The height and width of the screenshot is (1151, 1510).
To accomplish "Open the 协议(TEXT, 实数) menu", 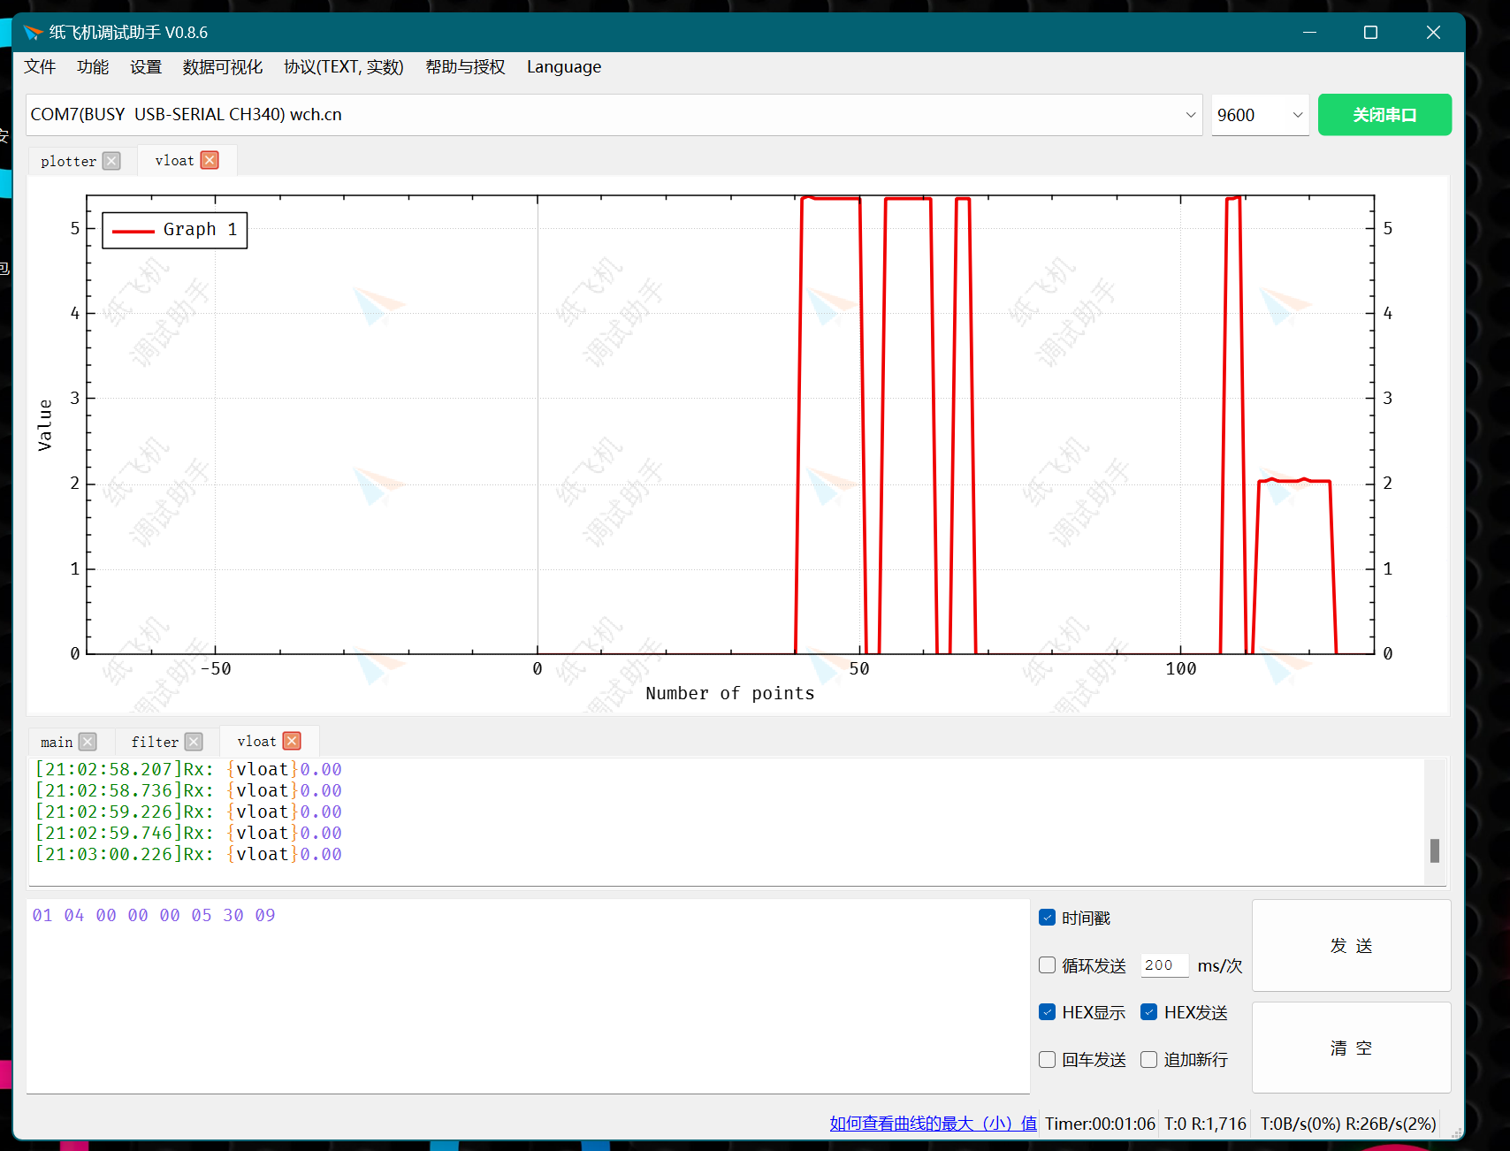I will [344, 67].
